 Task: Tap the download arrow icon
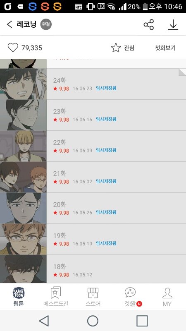(x=173, y=25)
